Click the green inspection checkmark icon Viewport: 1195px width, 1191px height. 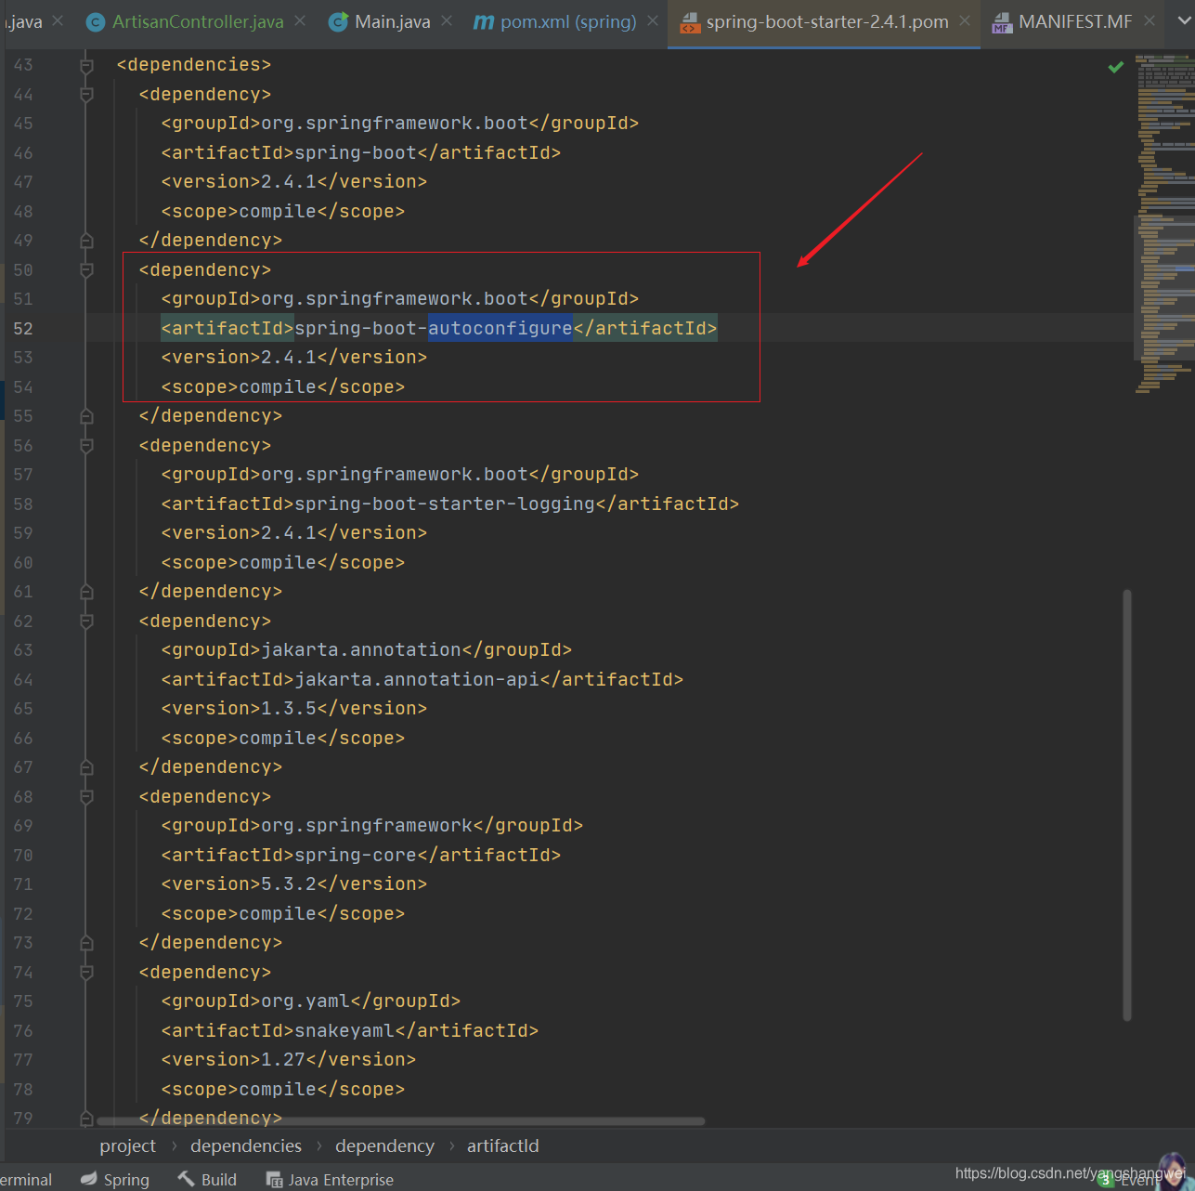(1116, 67)
